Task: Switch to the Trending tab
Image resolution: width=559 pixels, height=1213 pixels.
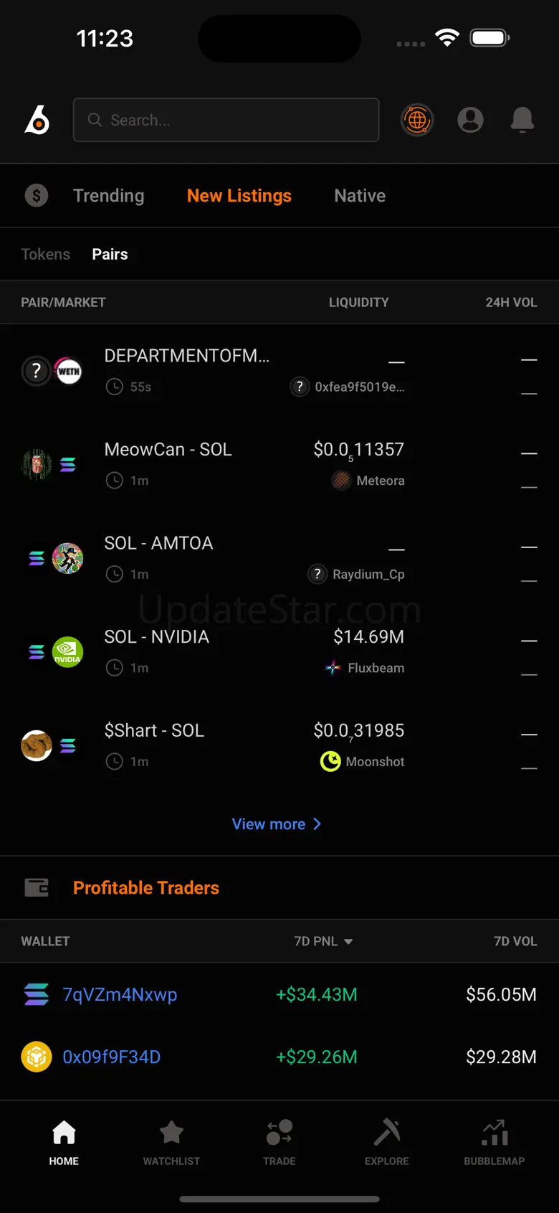Action: point(108,196)
